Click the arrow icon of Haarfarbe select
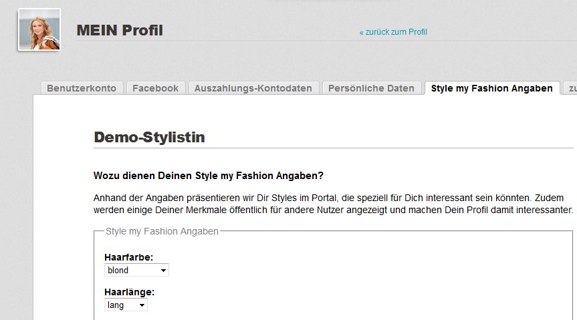Screen dimensions: 577x320 tap(163, 271)
